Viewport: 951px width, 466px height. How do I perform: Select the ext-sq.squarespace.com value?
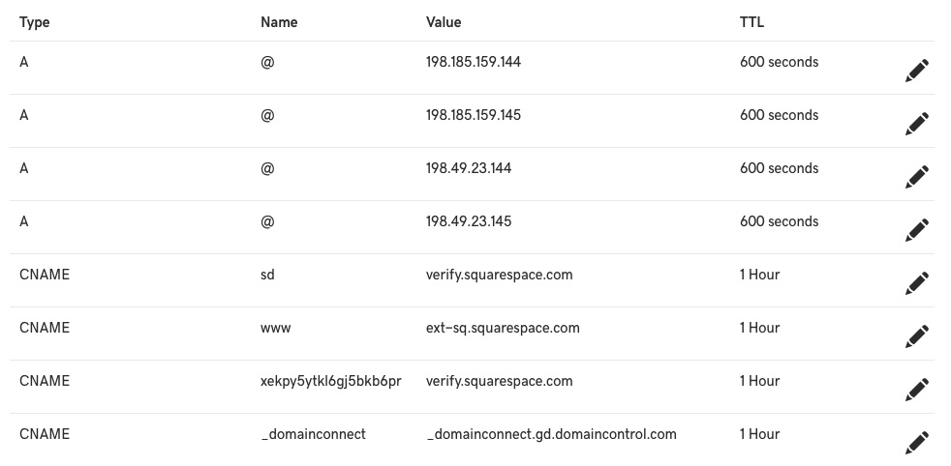point(503,328)
